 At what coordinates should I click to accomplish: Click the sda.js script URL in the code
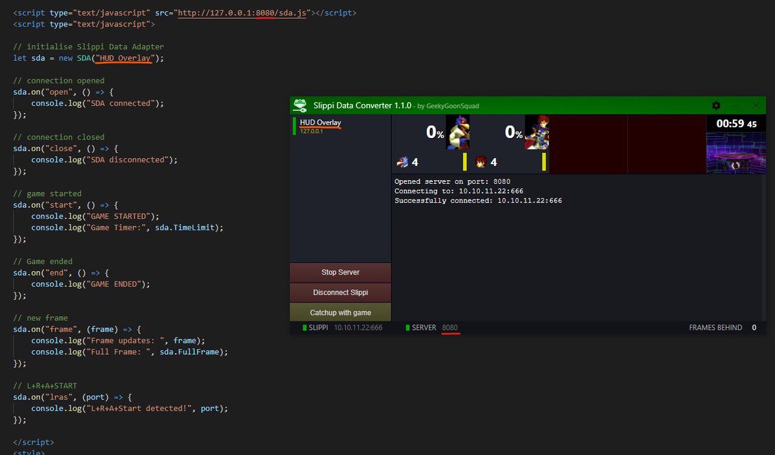pos(242,13)
